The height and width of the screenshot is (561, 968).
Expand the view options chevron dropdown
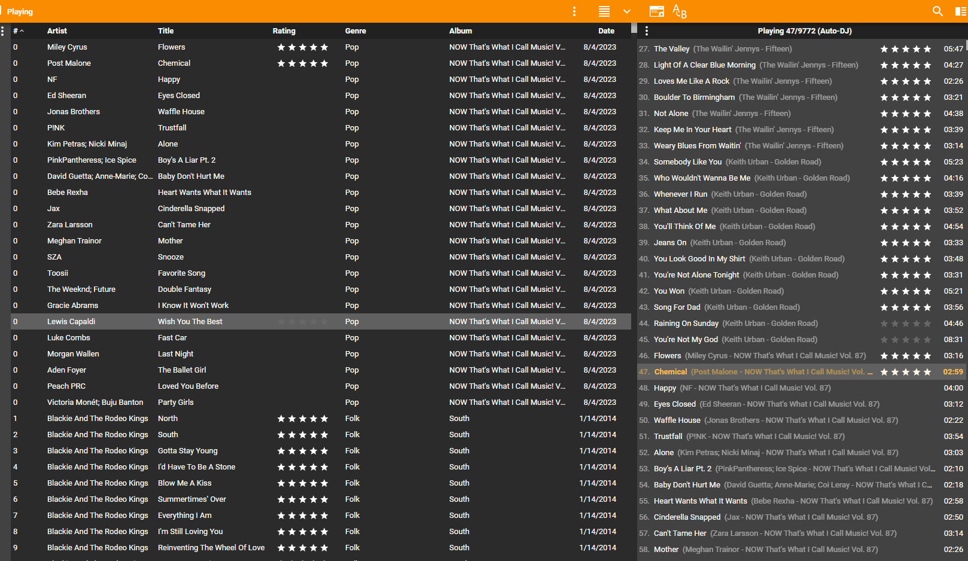pos(627,11)
